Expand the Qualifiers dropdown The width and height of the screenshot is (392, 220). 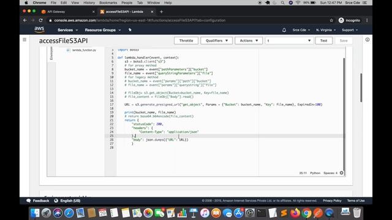pyautogui.click(x=216, y=41)
